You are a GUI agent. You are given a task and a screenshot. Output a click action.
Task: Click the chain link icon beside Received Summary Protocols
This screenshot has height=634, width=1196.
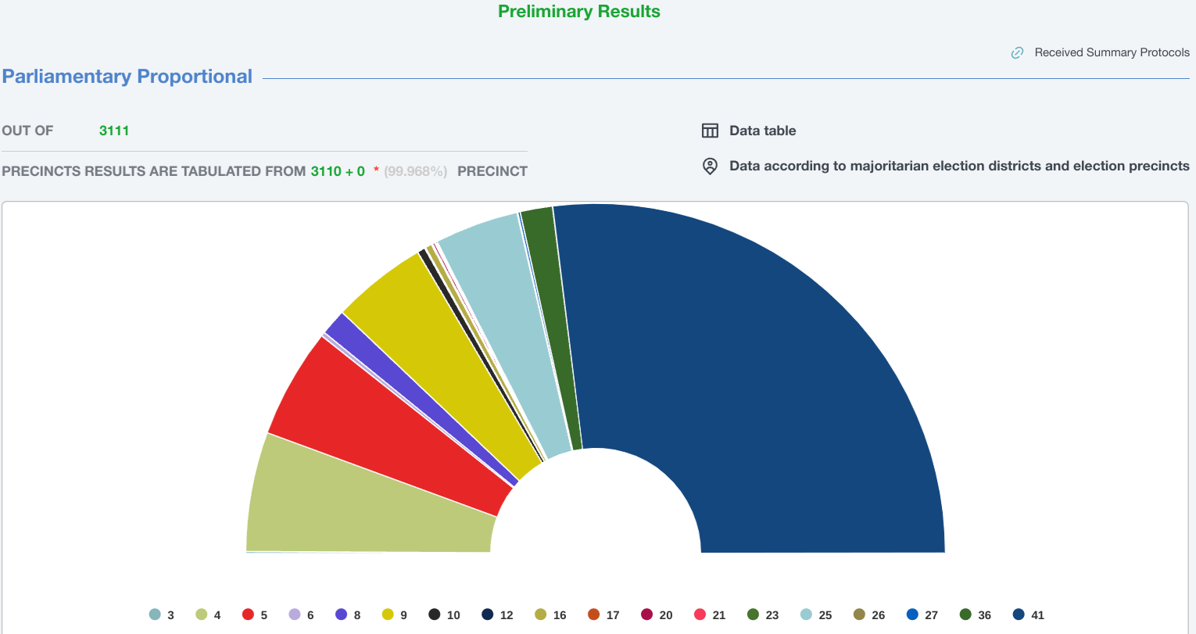pos(1017,52)
